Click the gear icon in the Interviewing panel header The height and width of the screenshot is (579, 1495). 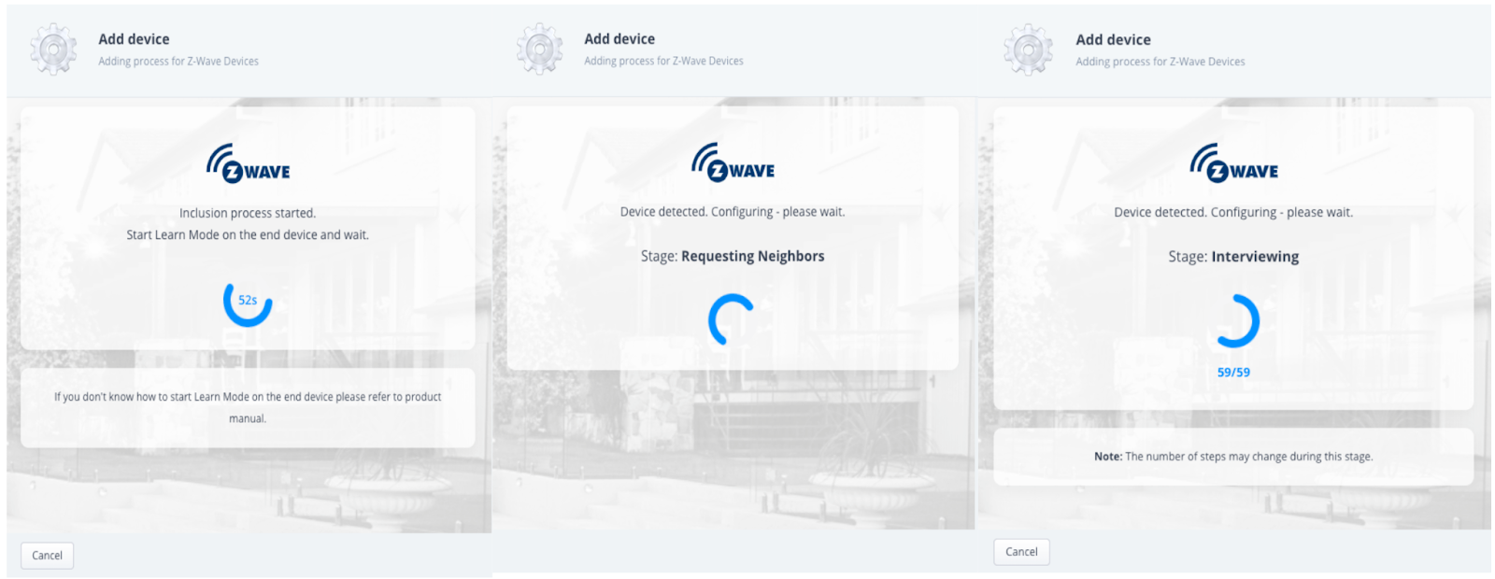pyautogui.click(x=1028, y=49)
